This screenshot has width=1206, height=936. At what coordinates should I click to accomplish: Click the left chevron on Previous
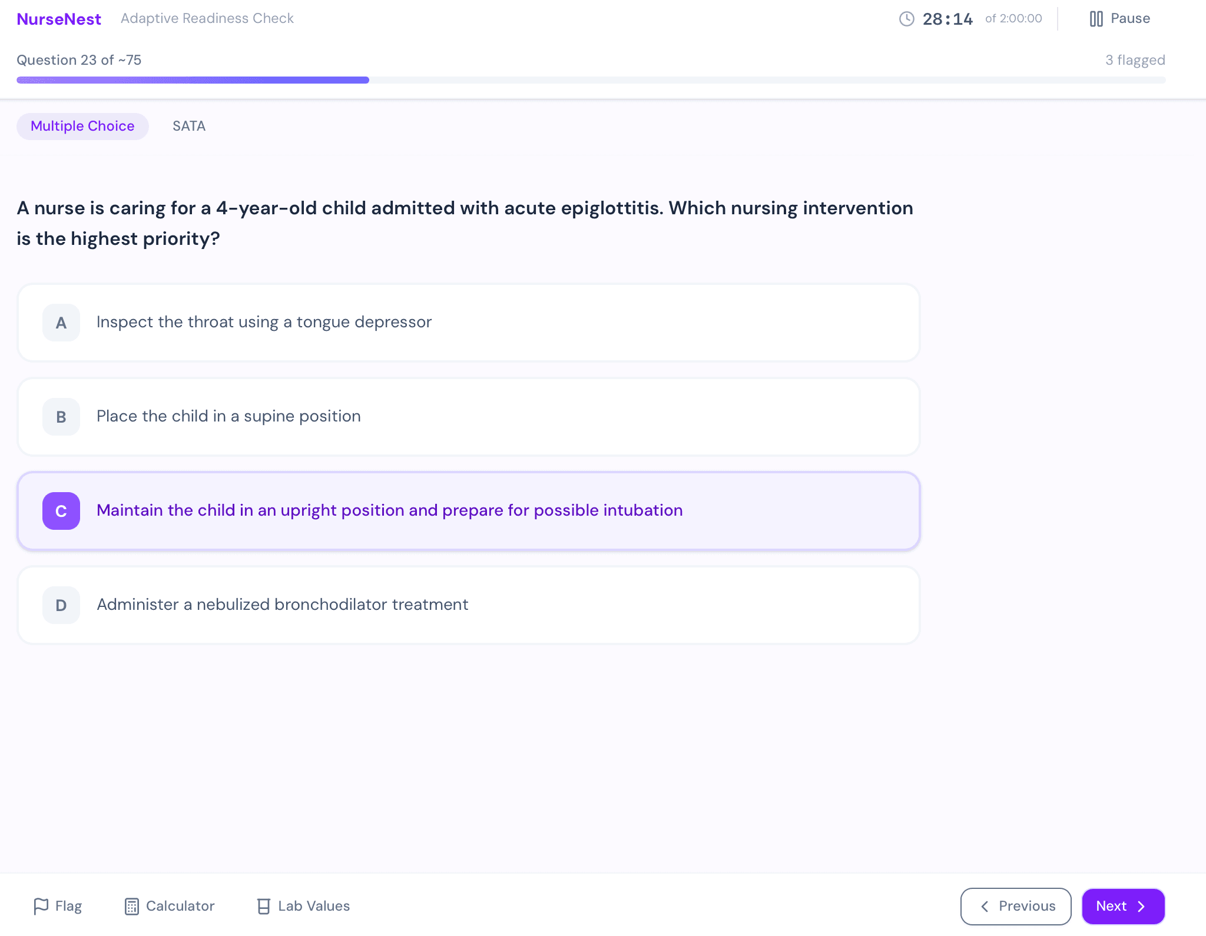[985, 907]
